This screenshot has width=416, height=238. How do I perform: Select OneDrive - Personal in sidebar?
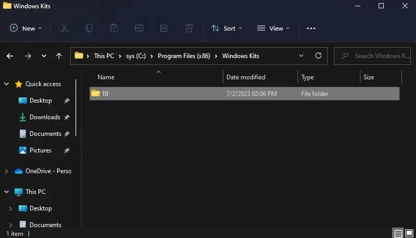[48, 171]
